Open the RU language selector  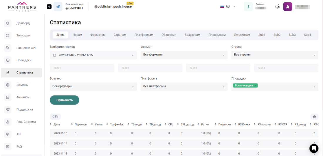pyautogui.click(x=228, y=7)
